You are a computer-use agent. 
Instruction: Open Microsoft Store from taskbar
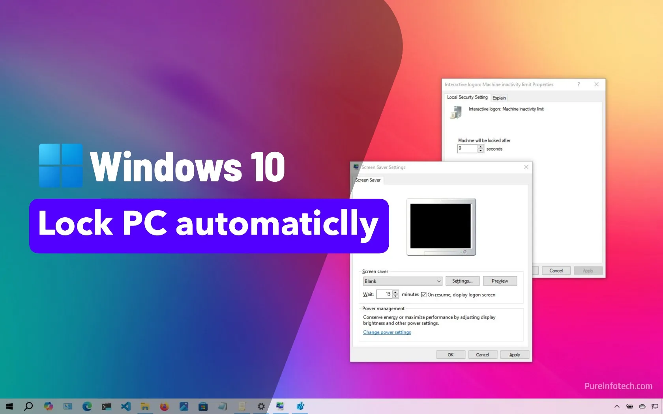coord(203,407)
